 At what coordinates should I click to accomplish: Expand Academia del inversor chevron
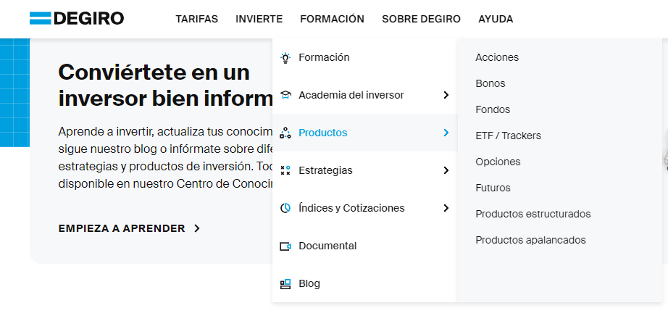pyautogui.click(x=446, y=95)
